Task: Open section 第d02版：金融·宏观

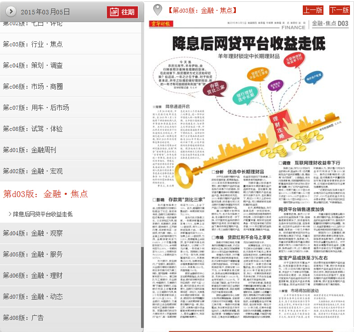Action: coord(71,171)
